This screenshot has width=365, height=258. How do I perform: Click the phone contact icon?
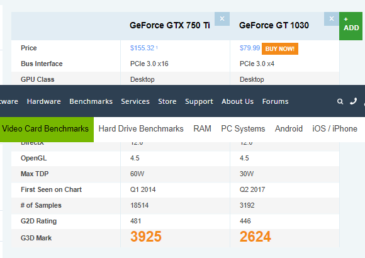point(354,101)
